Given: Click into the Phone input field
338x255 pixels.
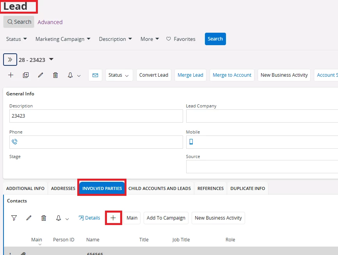Looking at the screenshot, I should (x=96, y=142).
